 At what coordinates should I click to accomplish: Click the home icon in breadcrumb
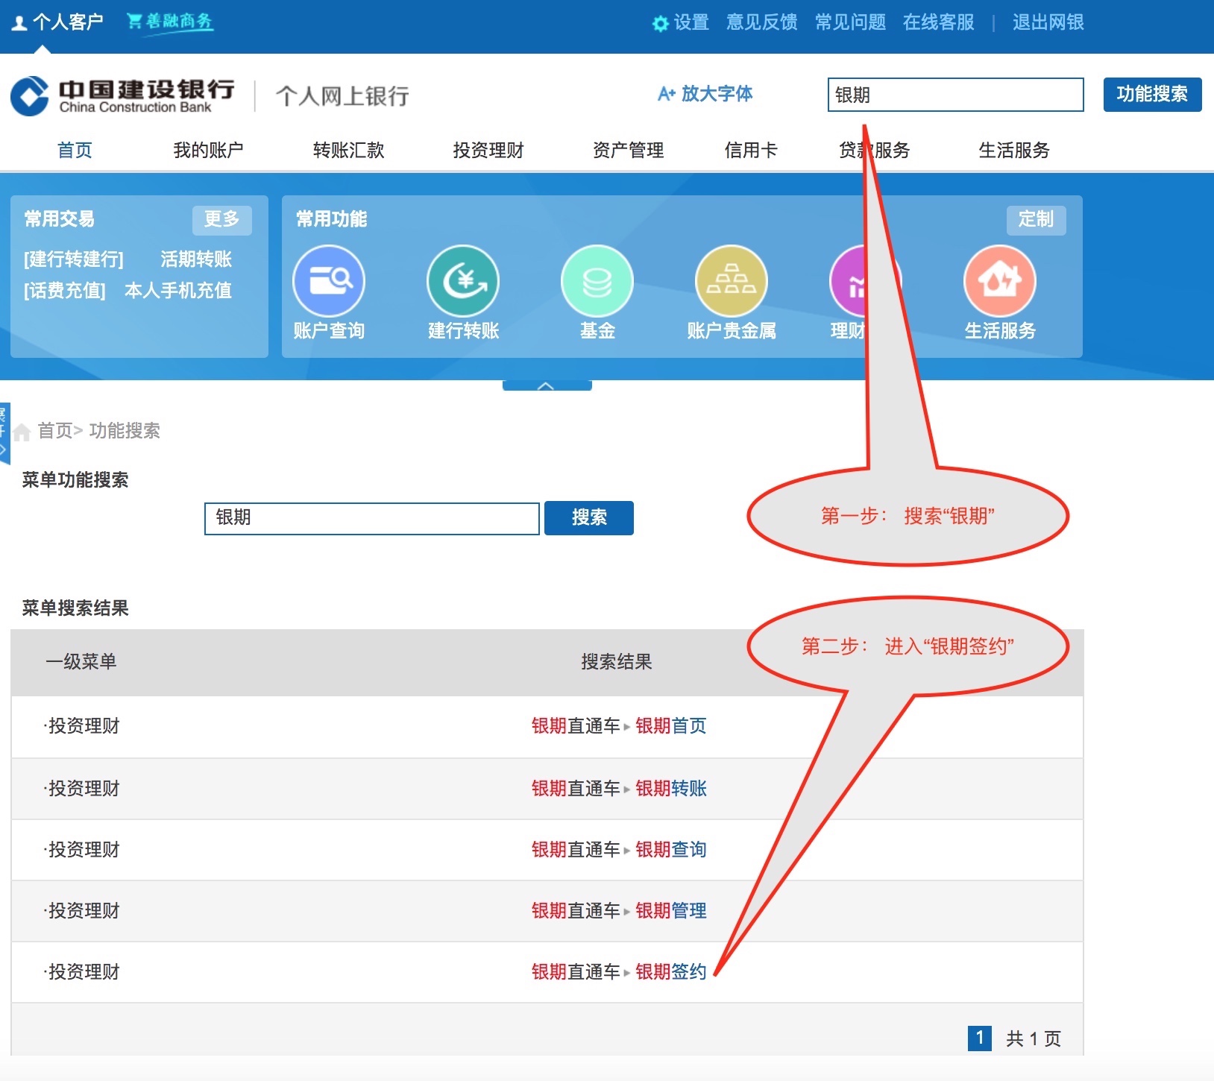tap(22, 432)
